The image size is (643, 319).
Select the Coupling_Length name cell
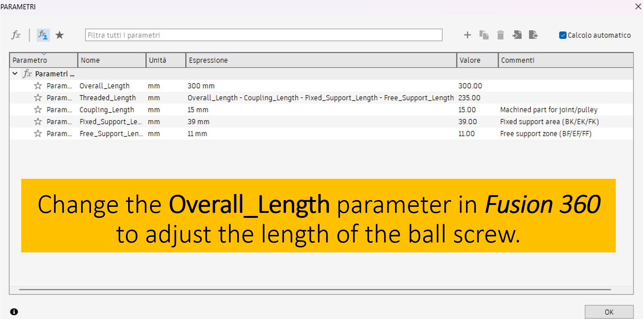pyautogui.click(x=107, y=109)
